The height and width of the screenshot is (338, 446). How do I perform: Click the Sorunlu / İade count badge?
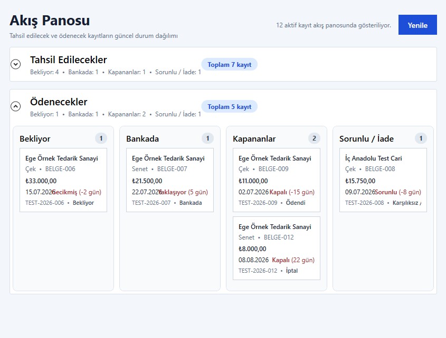[421, 138]
